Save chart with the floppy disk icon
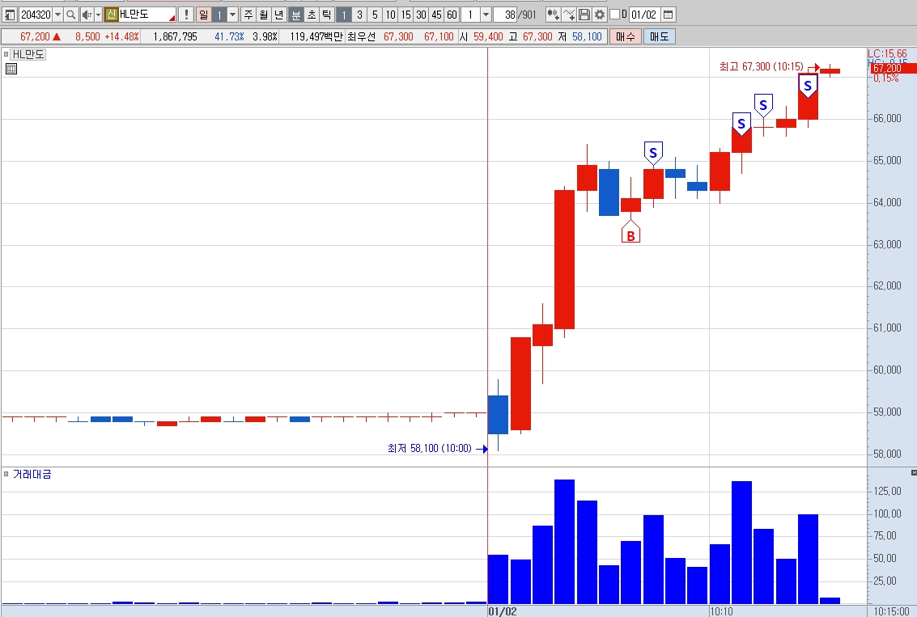917x617 pixels. pyautogui.click(x=584, y=15)
